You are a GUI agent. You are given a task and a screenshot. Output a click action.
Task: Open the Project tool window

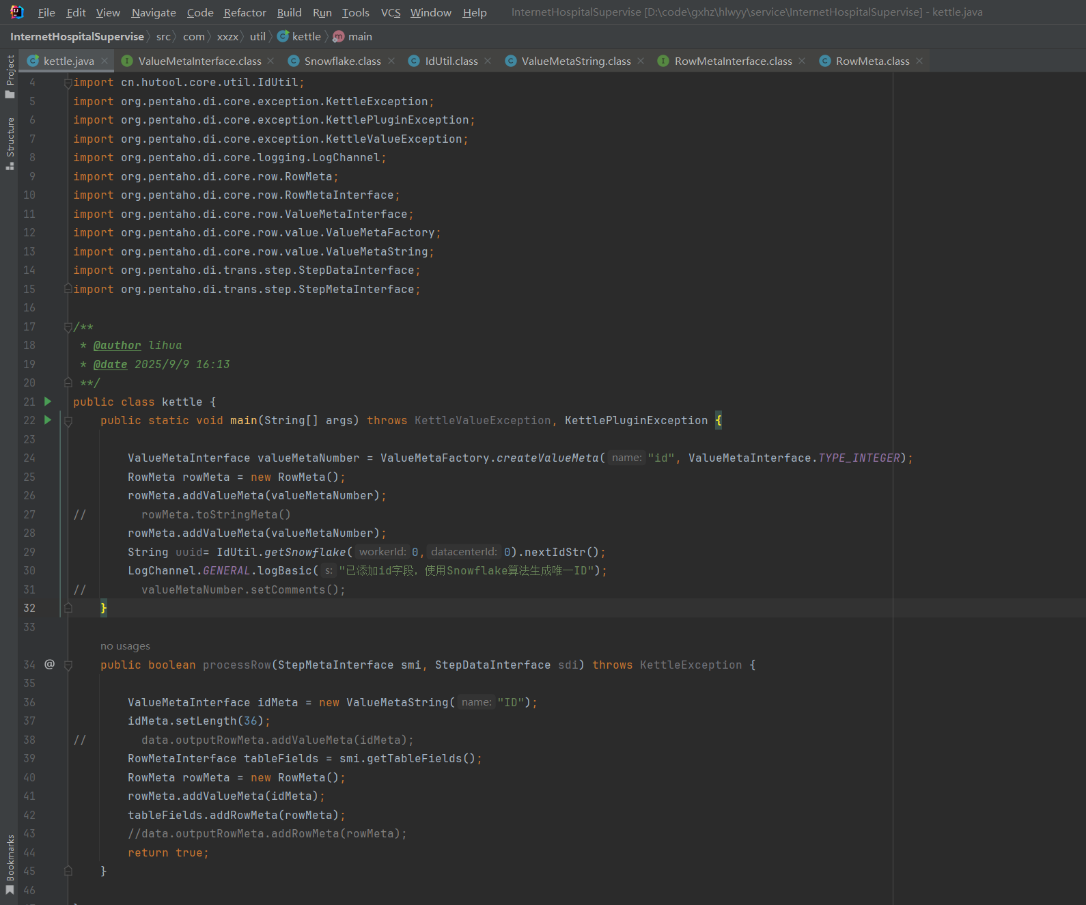click(10, 76)
